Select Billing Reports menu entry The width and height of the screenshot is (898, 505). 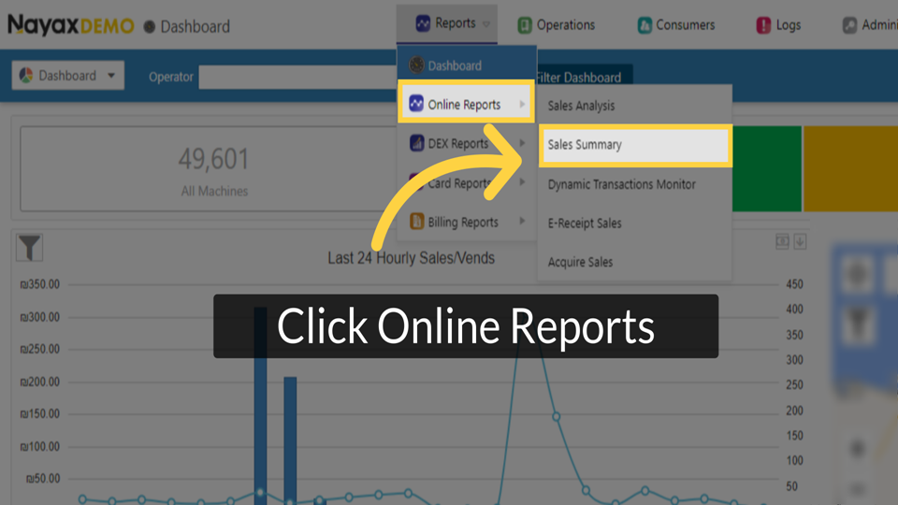coord(467,222)
